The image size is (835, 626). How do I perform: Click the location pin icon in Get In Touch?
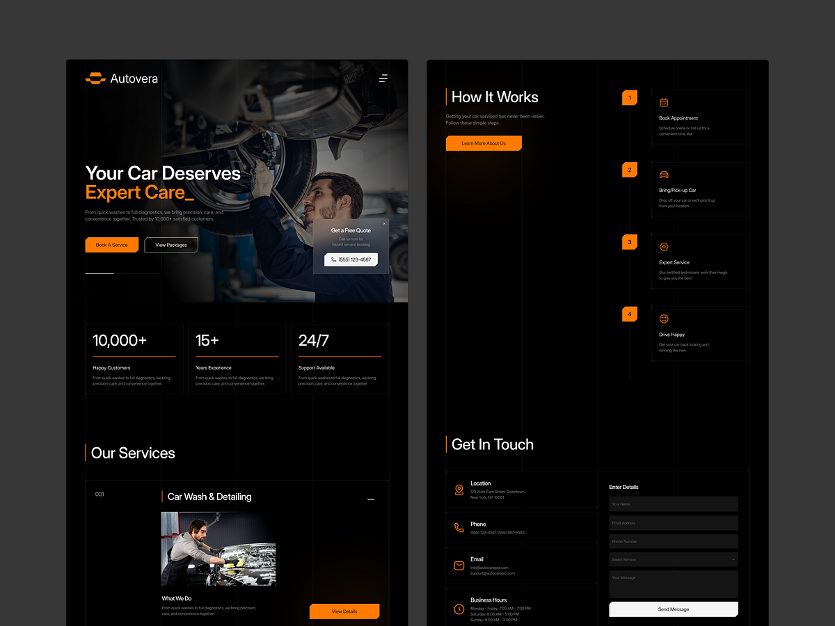point(459,490)
